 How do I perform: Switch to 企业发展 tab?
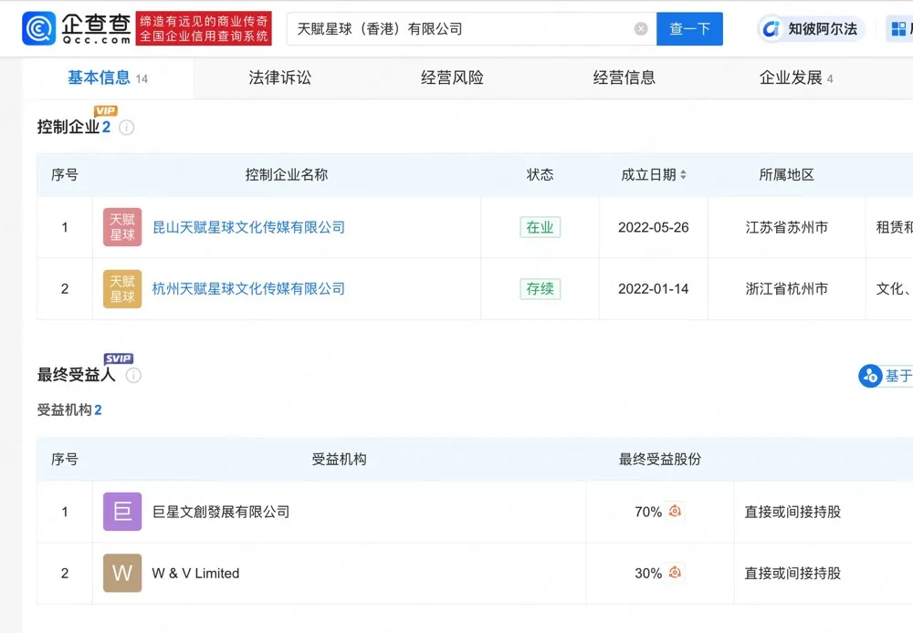click(796, 78)
